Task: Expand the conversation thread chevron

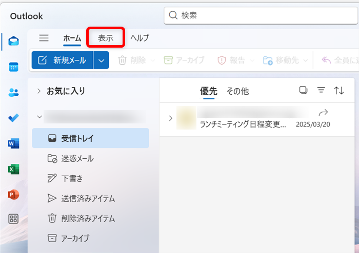Action: tap(171, 118)
